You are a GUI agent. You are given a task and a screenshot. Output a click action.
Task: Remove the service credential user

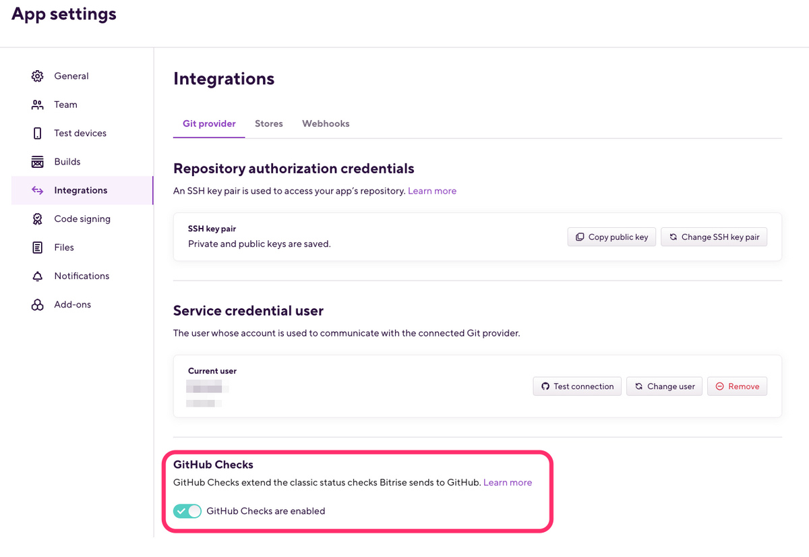pyautogui.click(x=737, y=386)
